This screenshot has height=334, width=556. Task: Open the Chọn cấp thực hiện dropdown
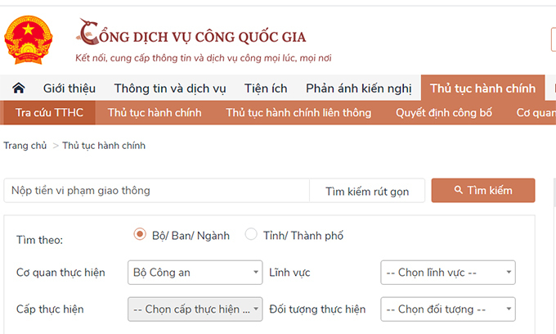(x=195, y=309)
